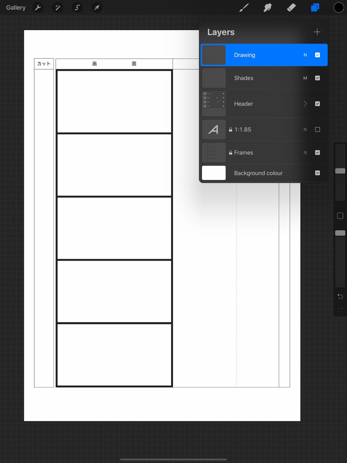Select the Shades layer
Image resolution: width=347 pixels, height=463 pixels.
click(264, 78)
